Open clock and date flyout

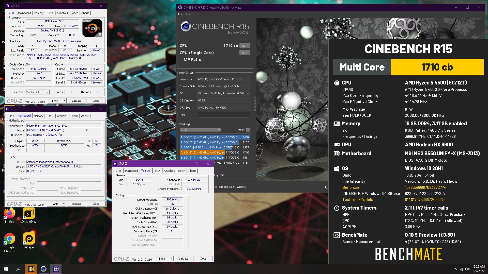[478, 269]
